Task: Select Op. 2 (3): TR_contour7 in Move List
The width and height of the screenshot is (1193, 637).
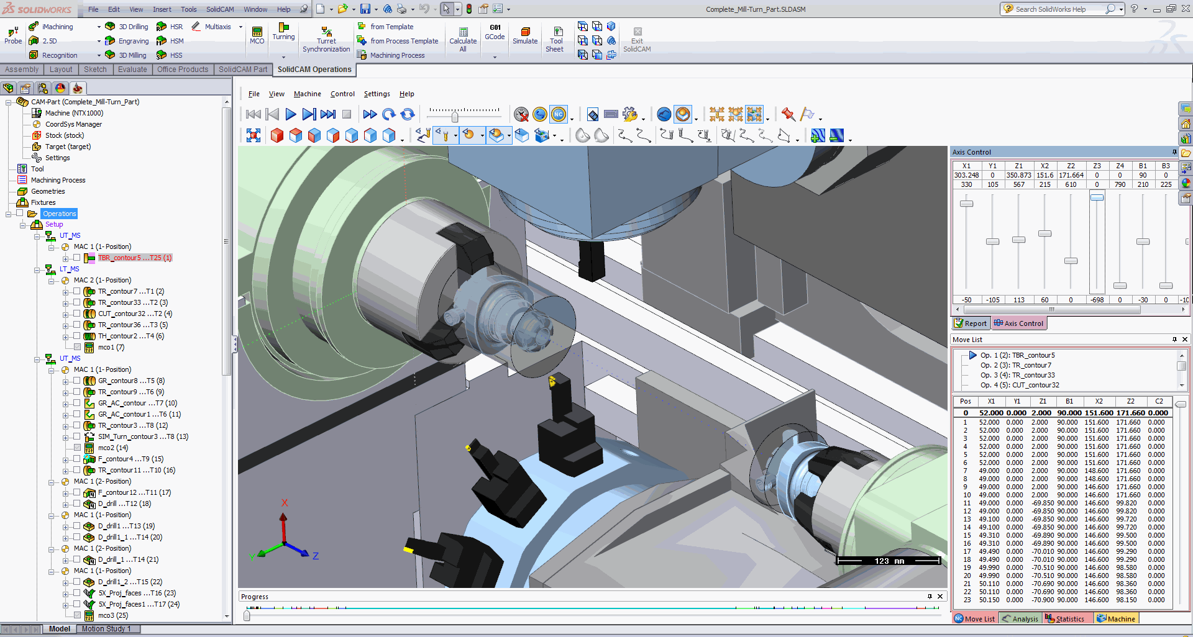Action: coord(1016,365)
